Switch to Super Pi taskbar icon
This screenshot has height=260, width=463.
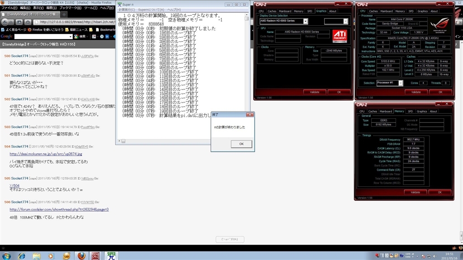tap(111, 255)
